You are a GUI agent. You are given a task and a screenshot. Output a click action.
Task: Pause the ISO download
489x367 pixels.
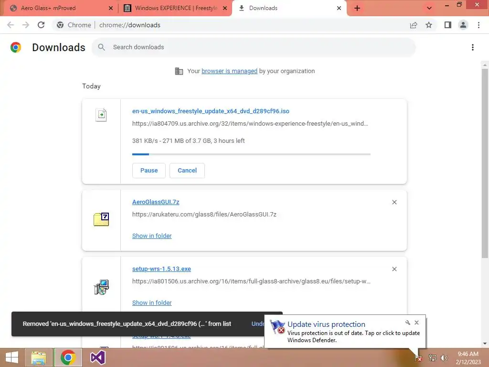point(149,171)
